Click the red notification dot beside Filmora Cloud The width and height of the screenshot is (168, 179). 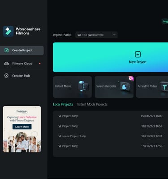[x=40, y=64]
